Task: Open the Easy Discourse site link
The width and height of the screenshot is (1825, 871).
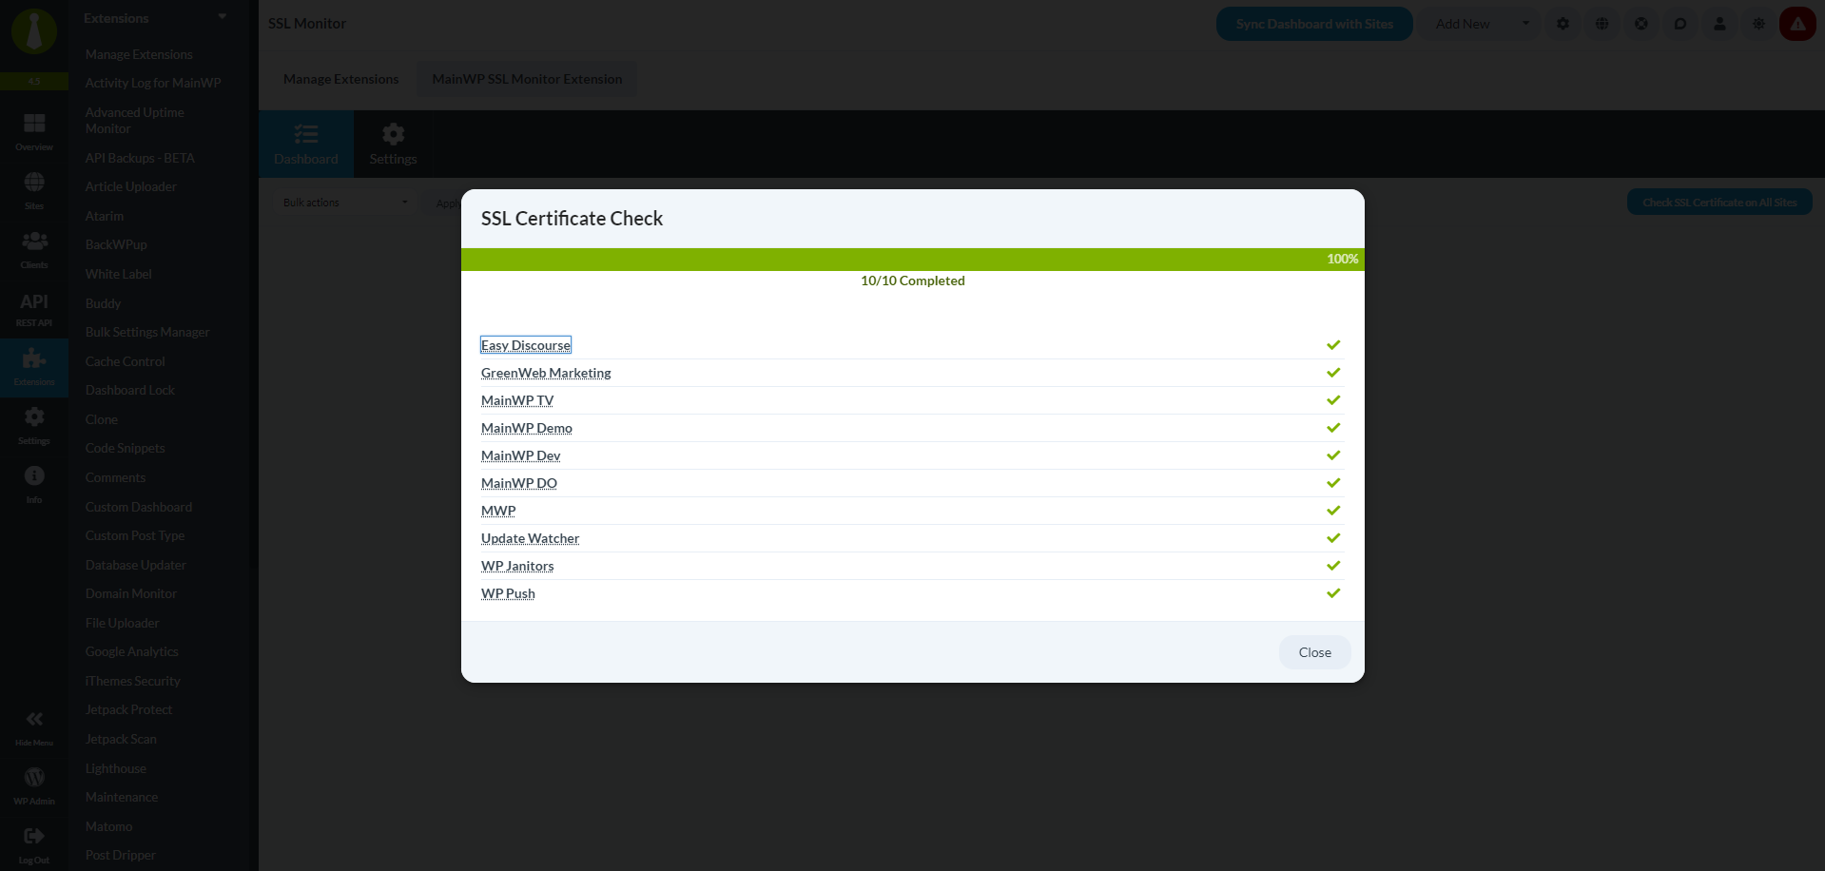Action: (526, 345)
